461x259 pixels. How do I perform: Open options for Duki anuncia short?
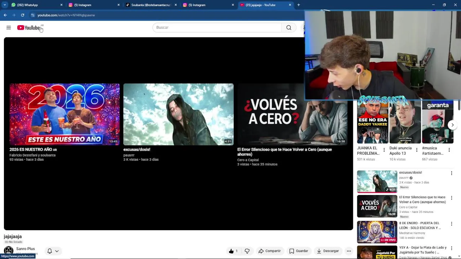click(417, 150)
